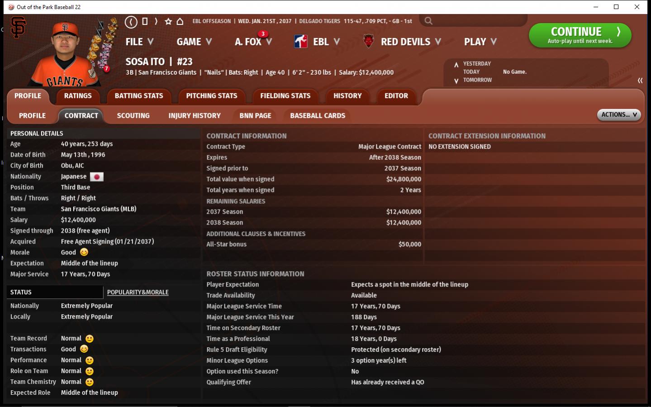Switch to the BATTING STATS tab

[138, 96]
